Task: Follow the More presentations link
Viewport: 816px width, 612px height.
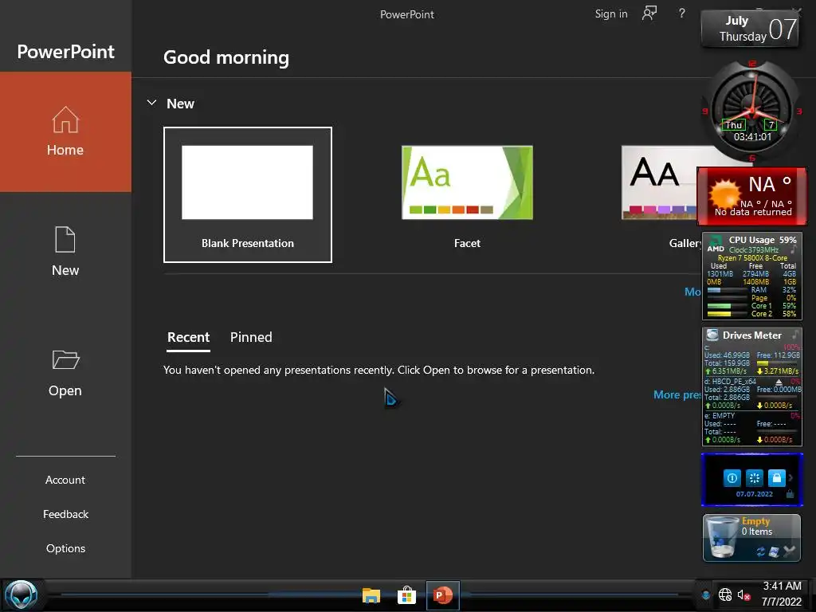Action: pyautogui.click(x=677, y=394)
